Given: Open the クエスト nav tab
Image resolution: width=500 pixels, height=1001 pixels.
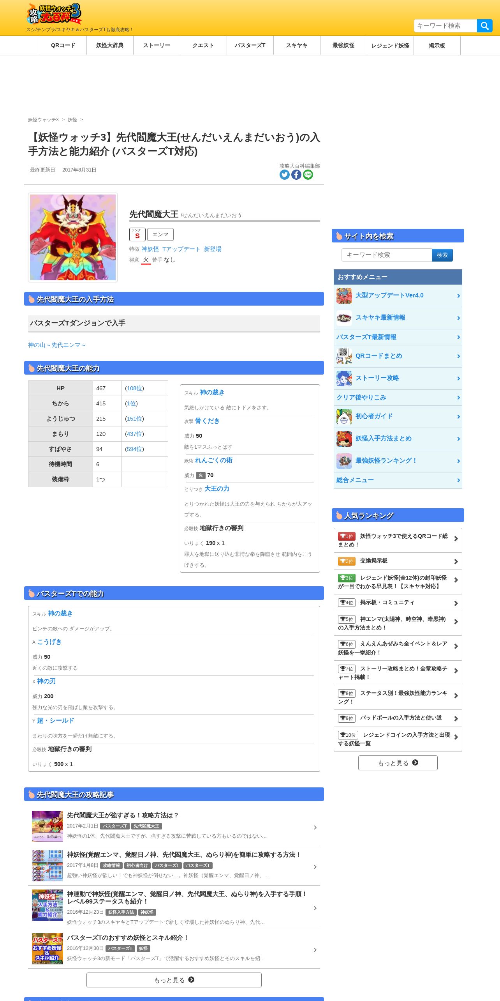Looking at the screenshot, I should pyautogui.click(x=203, y=45).
